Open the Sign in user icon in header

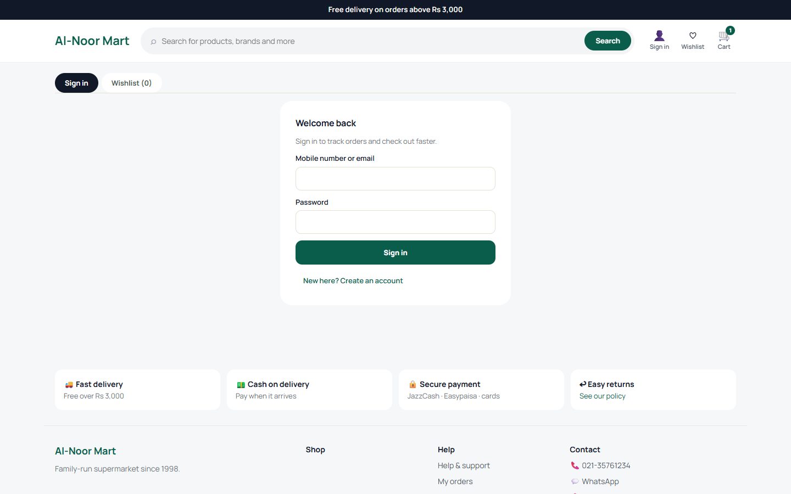tap(659, 36)
